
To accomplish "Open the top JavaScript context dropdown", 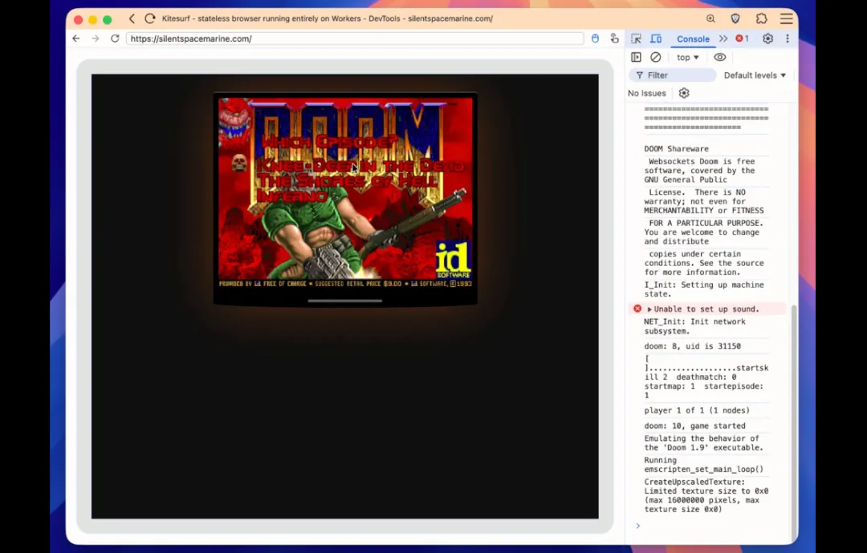I will (x=688, y=58).
